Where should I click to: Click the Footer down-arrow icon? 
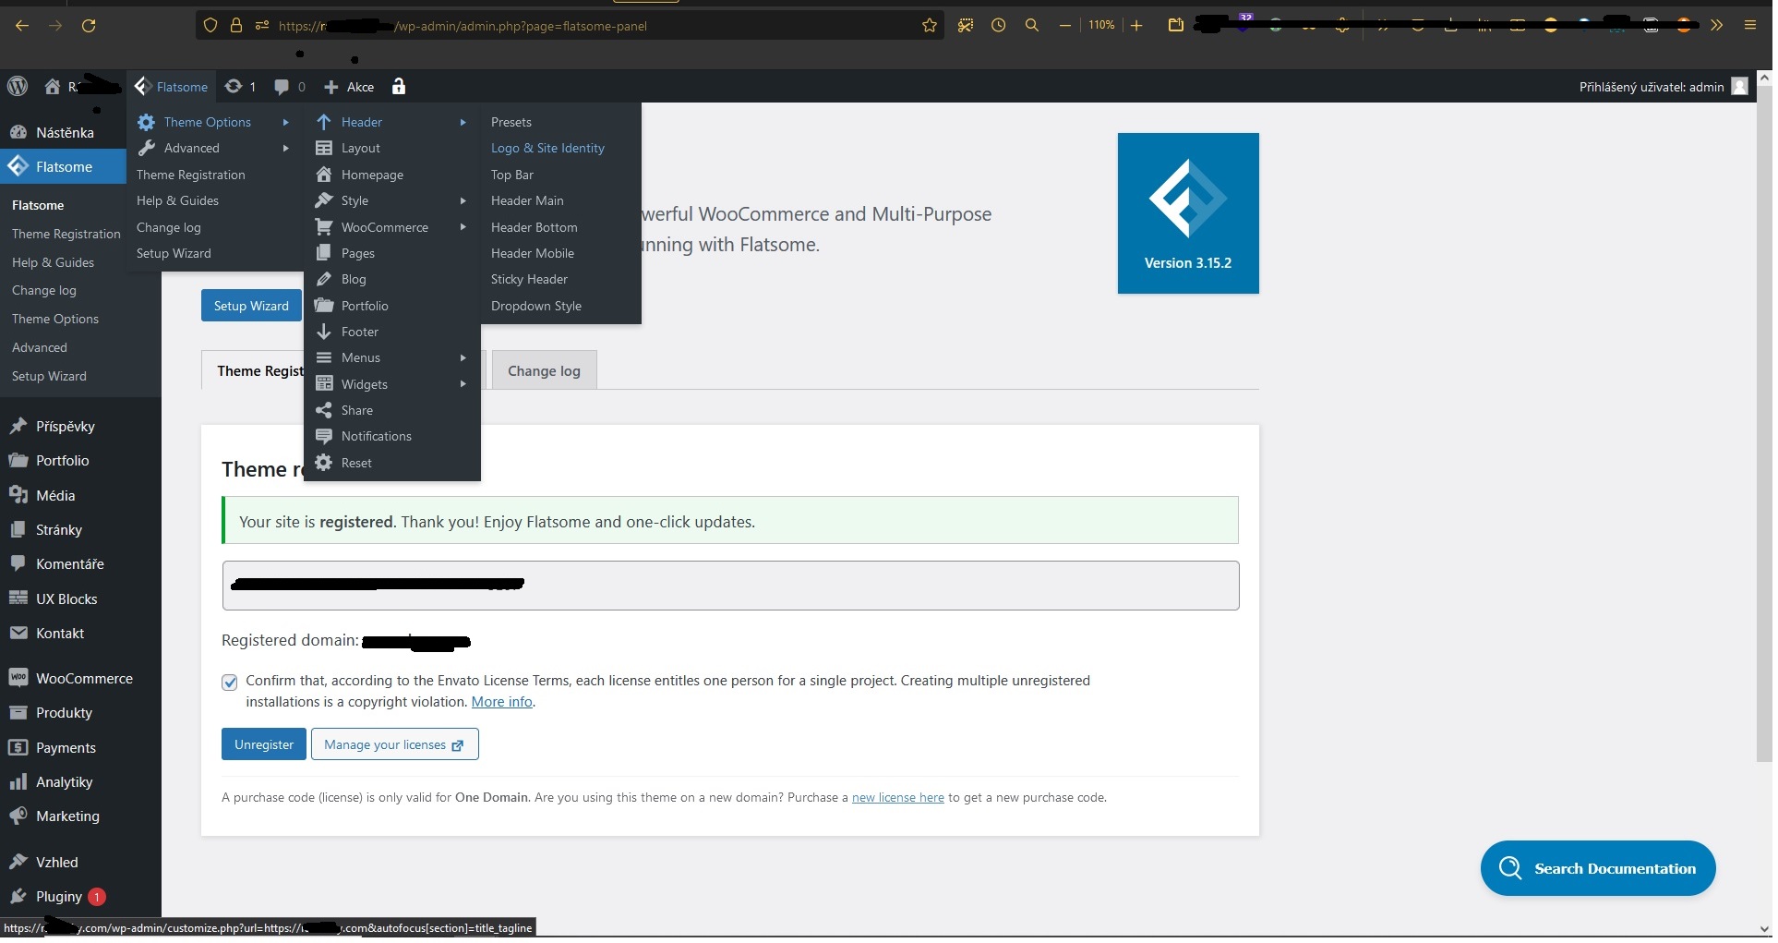(324, 332)
